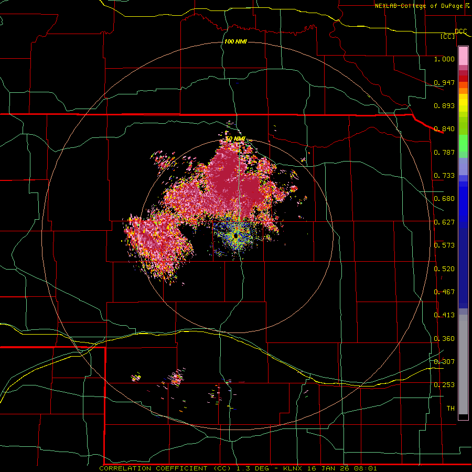Viewport: 472px width, 472px height.
Task: Select the 0.680 value on the scale
Action: [444, 199]
